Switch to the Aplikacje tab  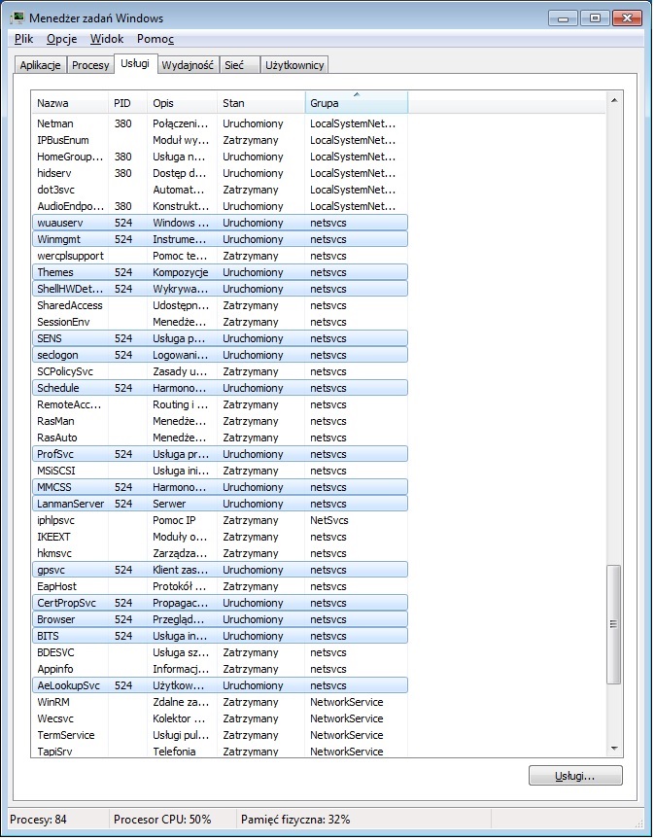40,65
